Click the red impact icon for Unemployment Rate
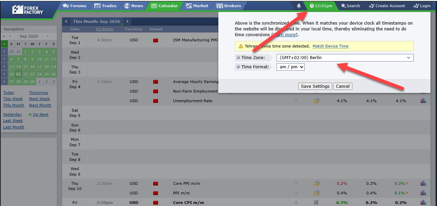Viewport: 437px width, 206px height. 156,101
